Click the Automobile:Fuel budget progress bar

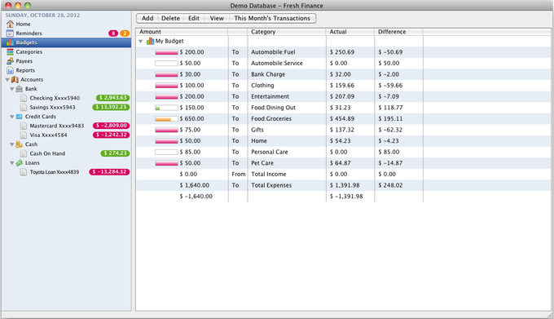[x=166, y=52]
